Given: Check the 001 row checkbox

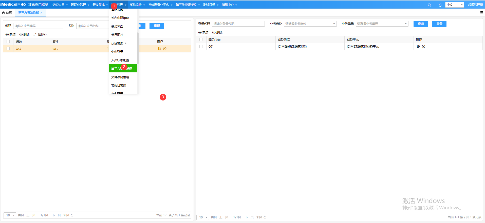Looking at the screenshot, I should point(201,47).
